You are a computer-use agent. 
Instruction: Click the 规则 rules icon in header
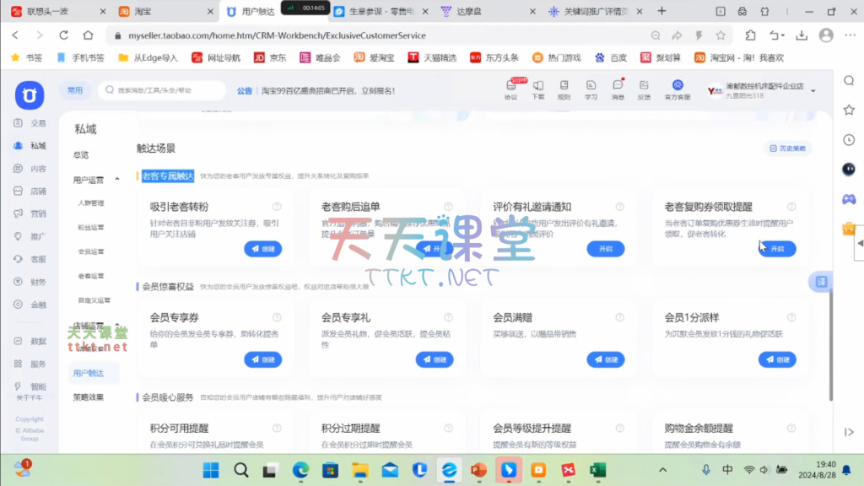(x=564, y=89)
